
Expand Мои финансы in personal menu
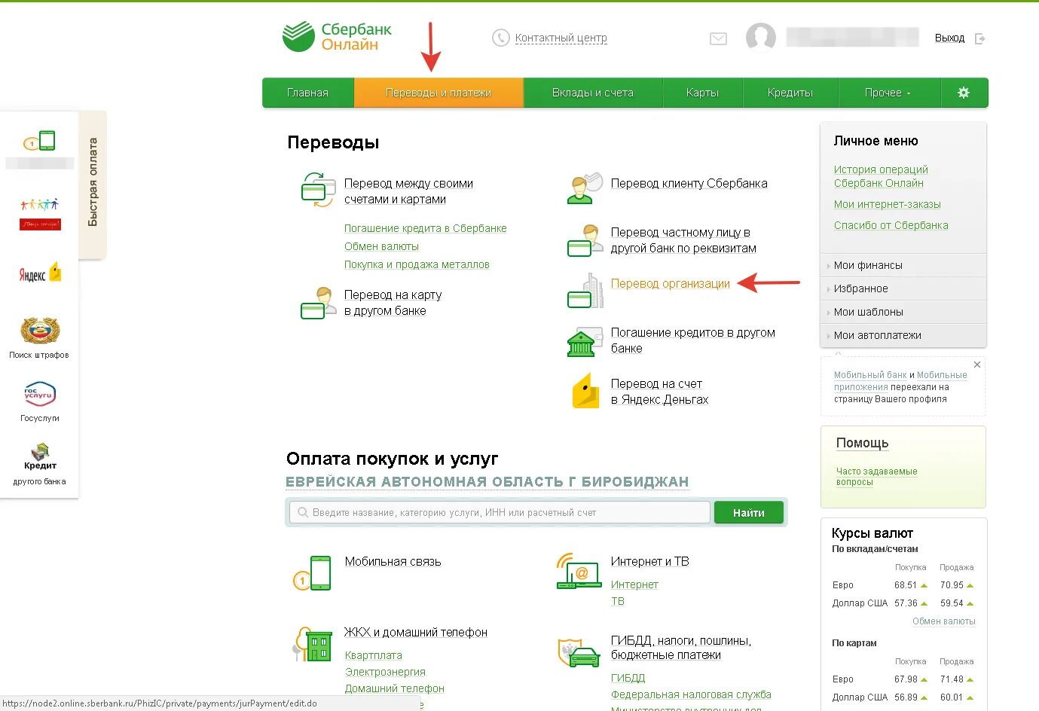tap(903, 265)
